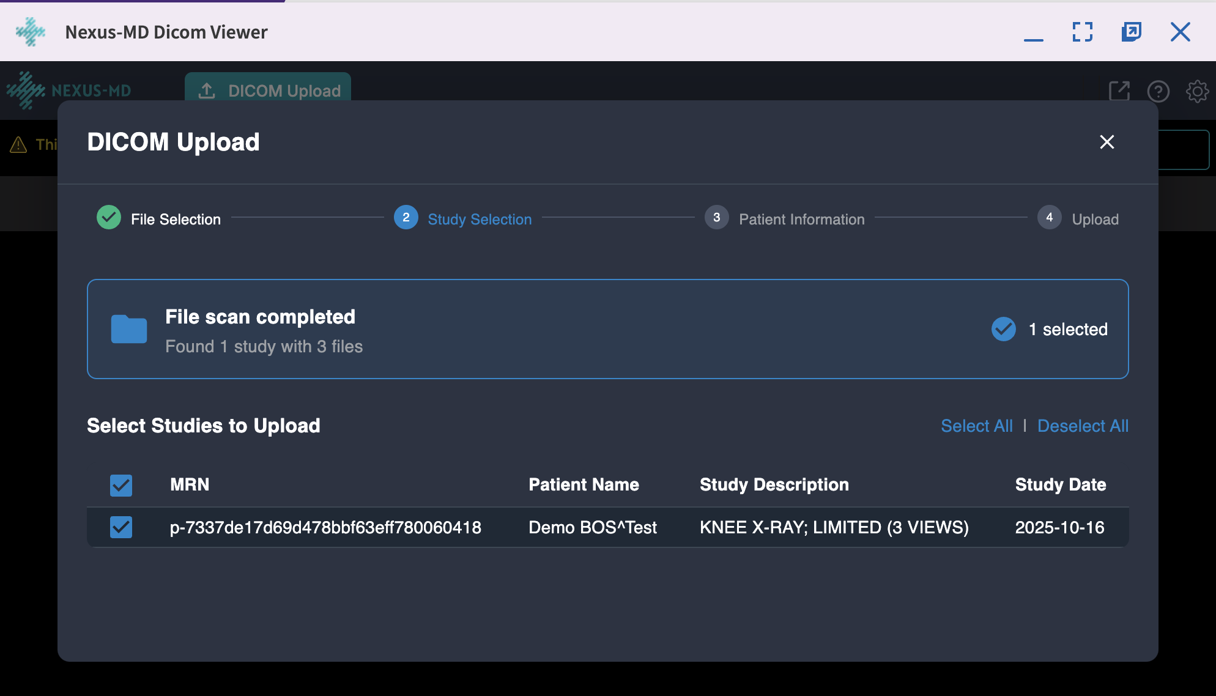Screen dimensions: 1216x696
Task: Click the help question mark icon
Action: coord(1158,92)
